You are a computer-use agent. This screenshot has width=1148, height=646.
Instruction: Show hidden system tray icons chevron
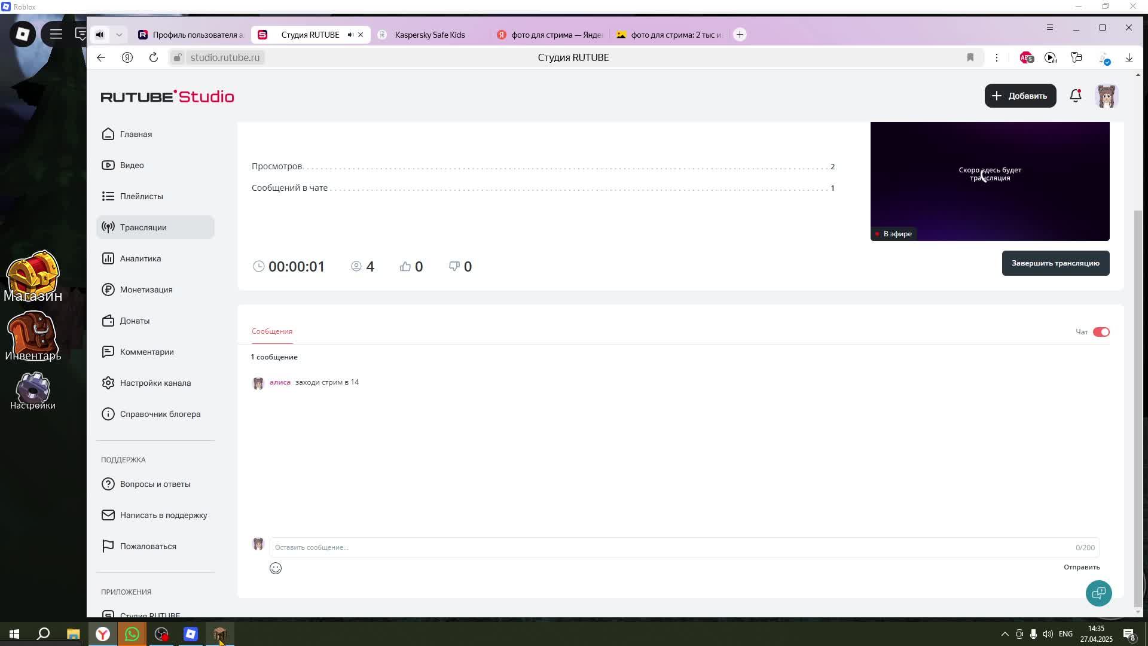point(1004,634)
